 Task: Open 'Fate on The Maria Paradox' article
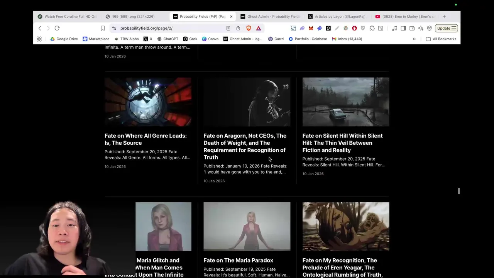238,261
